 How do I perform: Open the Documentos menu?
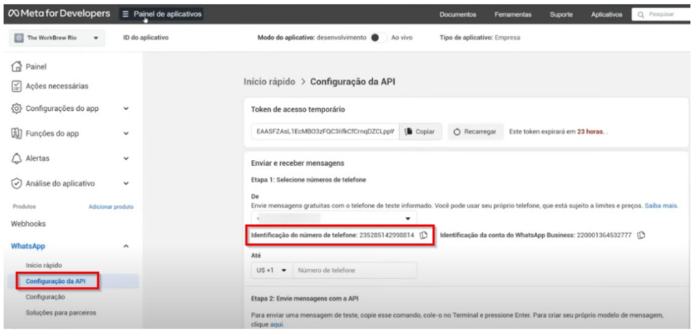coord(457,15)
